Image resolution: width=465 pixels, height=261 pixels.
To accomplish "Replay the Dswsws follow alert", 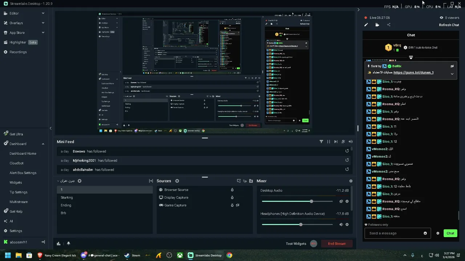I will pyautogui.click(x=347, y=151).
